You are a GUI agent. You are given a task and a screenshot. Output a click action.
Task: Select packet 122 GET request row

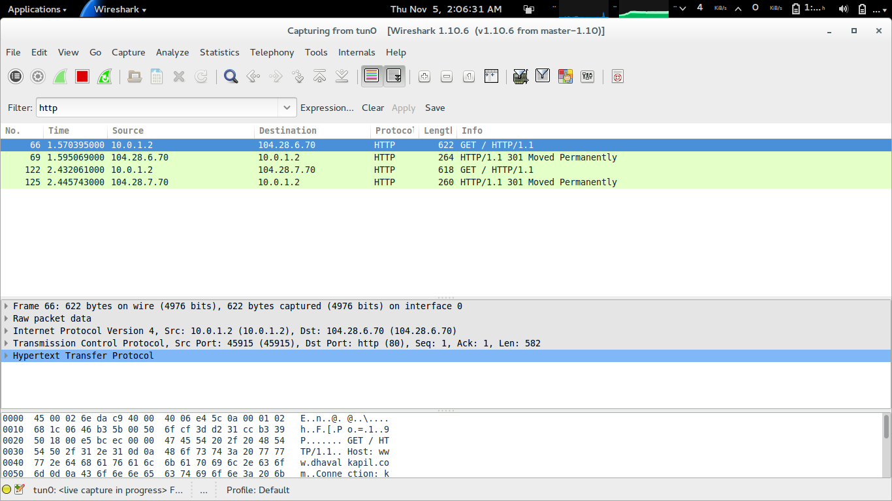tap(446, 170)
